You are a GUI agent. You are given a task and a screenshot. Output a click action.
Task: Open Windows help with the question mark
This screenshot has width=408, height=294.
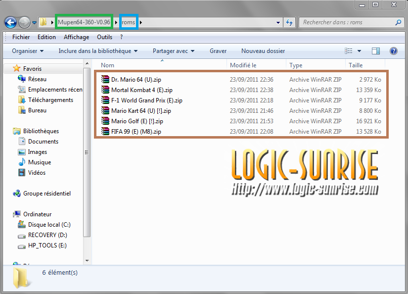tap(394, 51)
